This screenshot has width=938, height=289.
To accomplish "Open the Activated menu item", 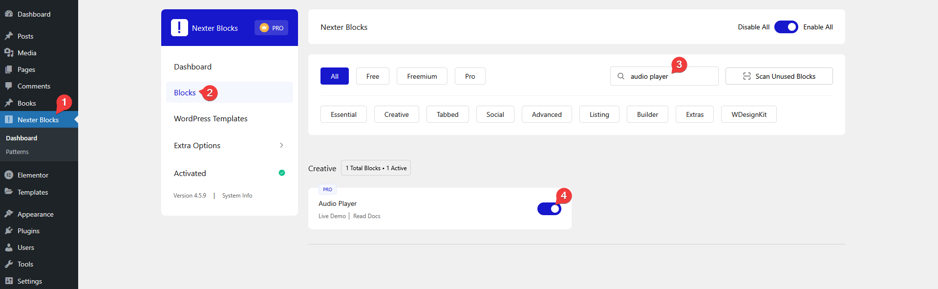I will click(x=230, y=173).
